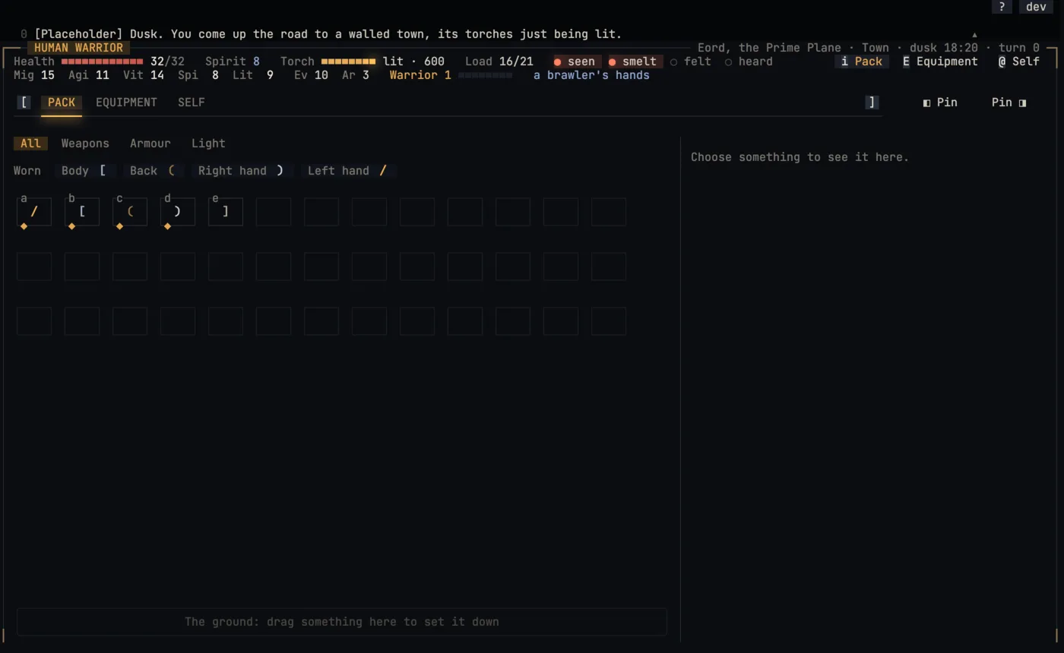Image resolution: width=1064 pixels, height=653 pixels.
Task: Click the HUMAN WARRIOR title label
Action: [x=78, y=48]
